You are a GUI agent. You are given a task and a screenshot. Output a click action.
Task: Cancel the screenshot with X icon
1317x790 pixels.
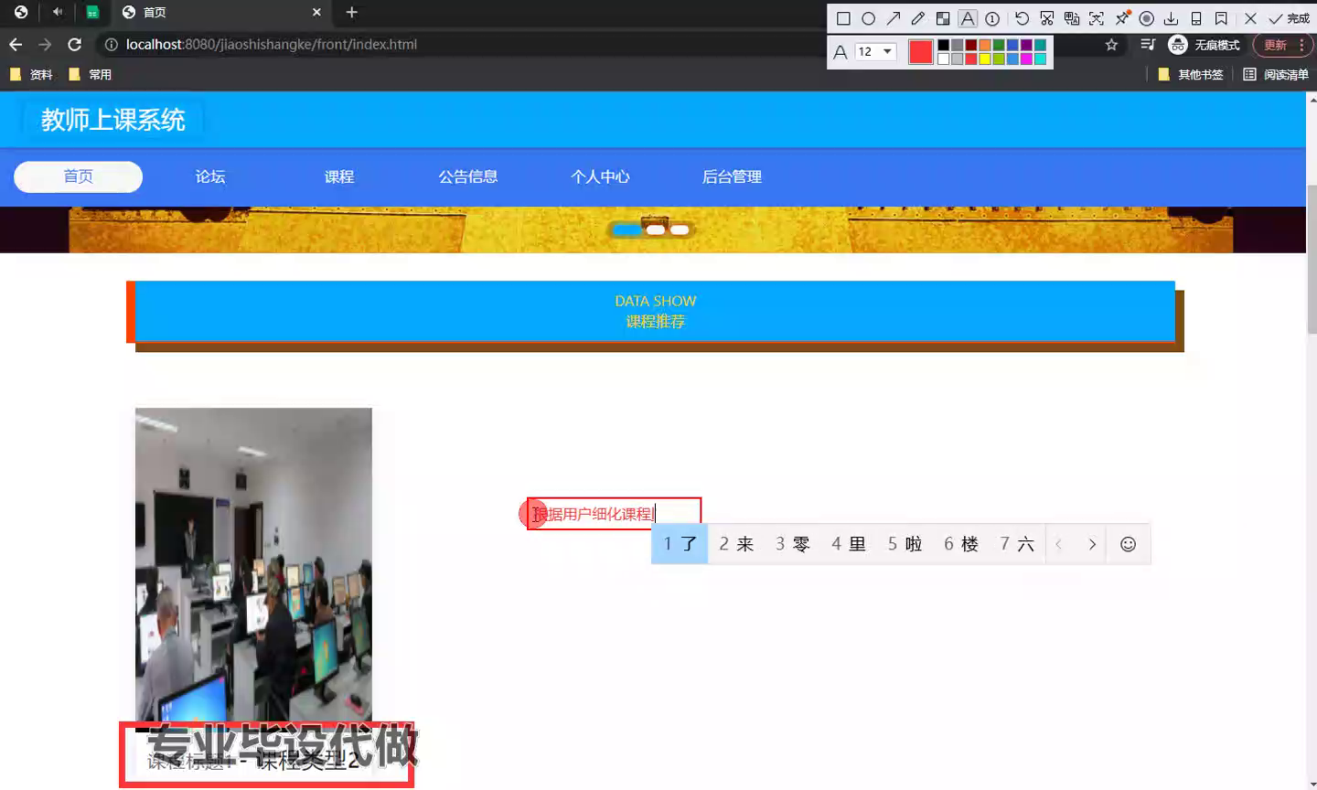click(1250, 18)
